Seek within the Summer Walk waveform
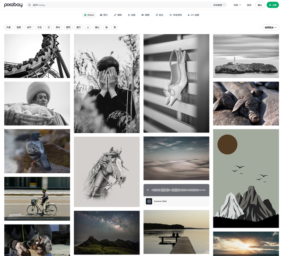 (x=179, y=190)
